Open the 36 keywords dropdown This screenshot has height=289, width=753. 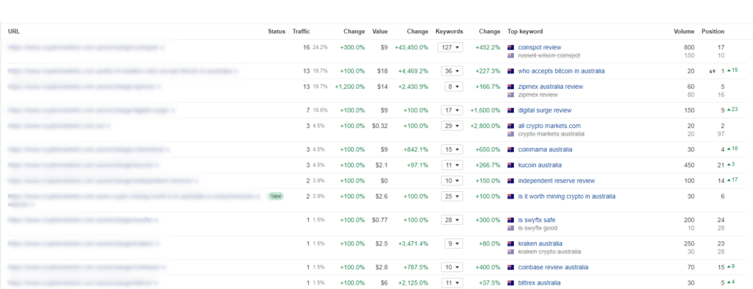[x=452, y=71]
